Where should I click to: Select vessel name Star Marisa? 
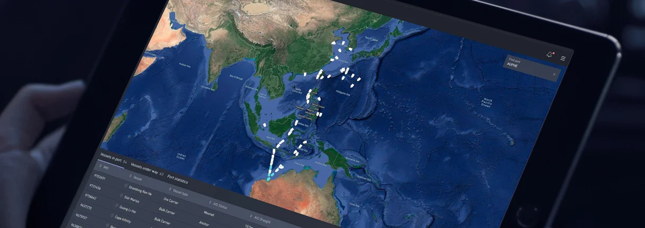[x=132, y=199]
